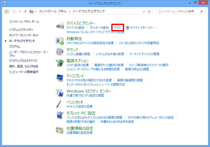Open the 電源オプション heading
Viewport: 210px width, 147px height.
77,61
